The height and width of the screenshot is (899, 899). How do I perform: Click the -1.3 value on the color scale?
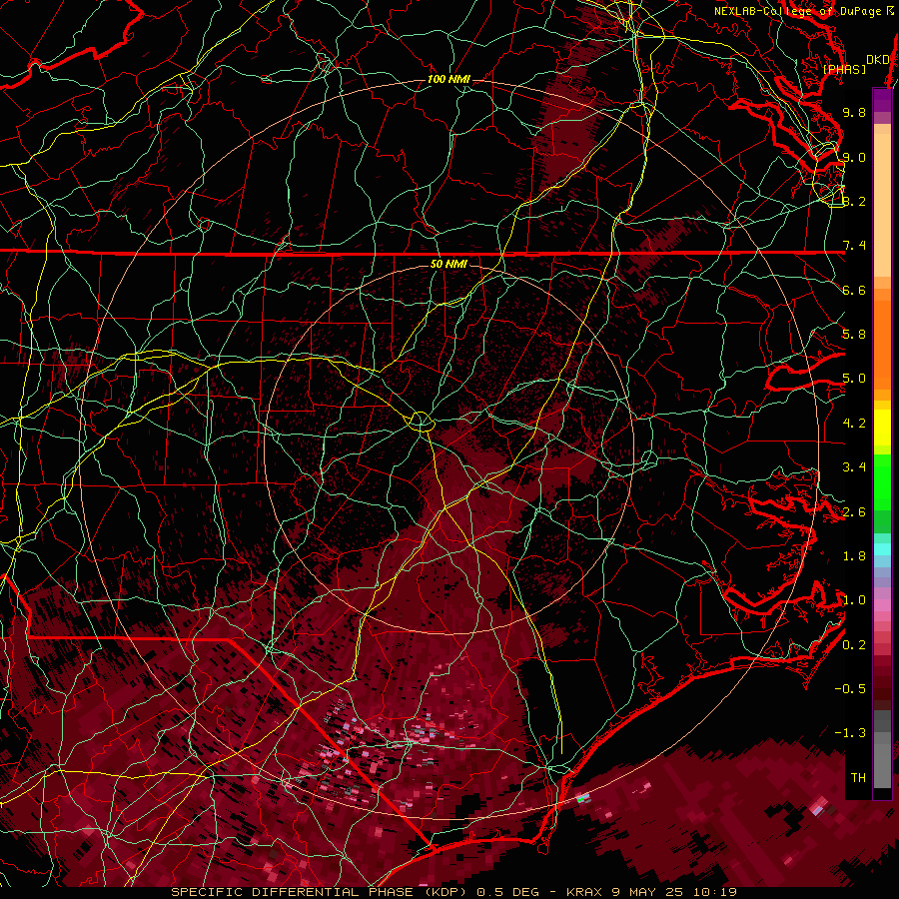point(850,733)
